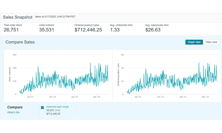Image resolution: width=222 pixels, height=133 pixels.
Task: Click the Ordered product sales value $712,446.25
Action: pyautogui.click(x=88, y=30)
